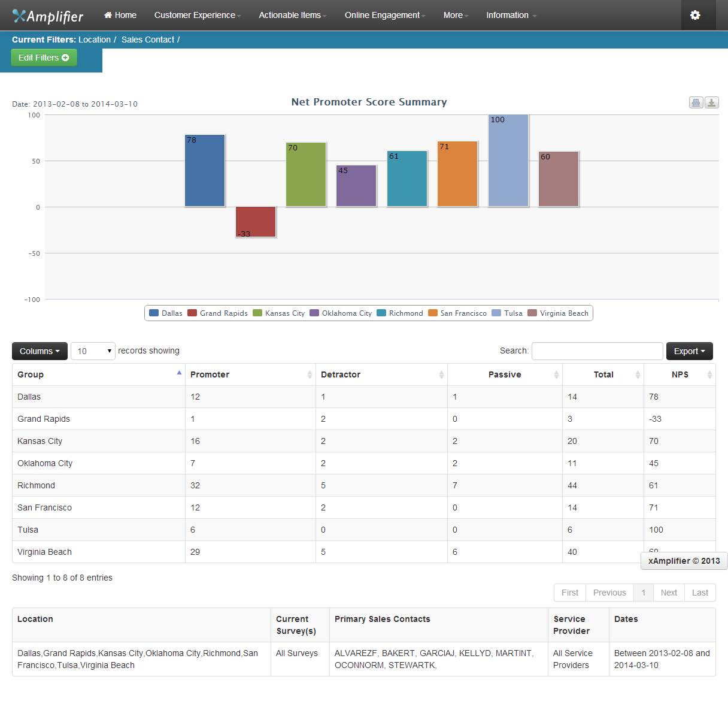
Task: Open the More menu
Action: [x=456, y=15]
